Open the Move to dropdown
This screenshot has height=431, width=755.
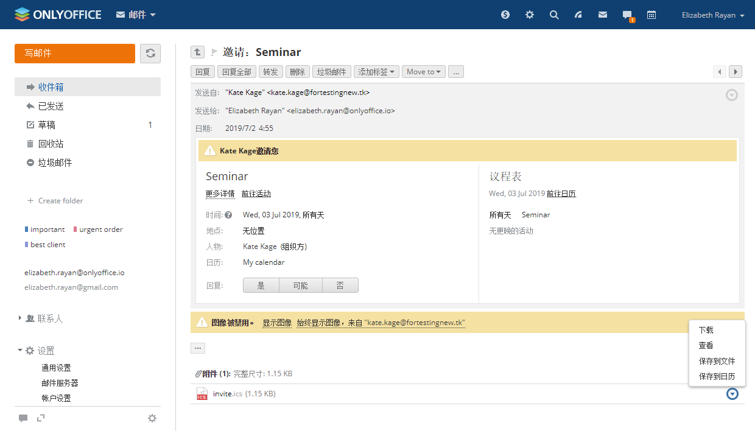[x=423, y=72]
